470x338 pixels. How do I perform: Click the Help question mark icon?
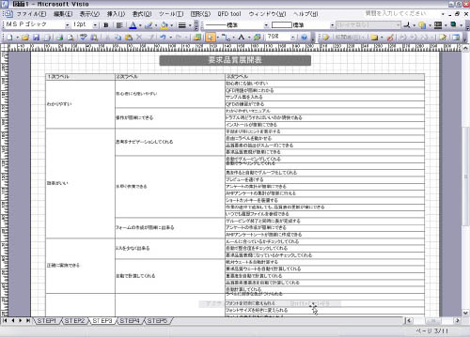(x=304, y=38)
